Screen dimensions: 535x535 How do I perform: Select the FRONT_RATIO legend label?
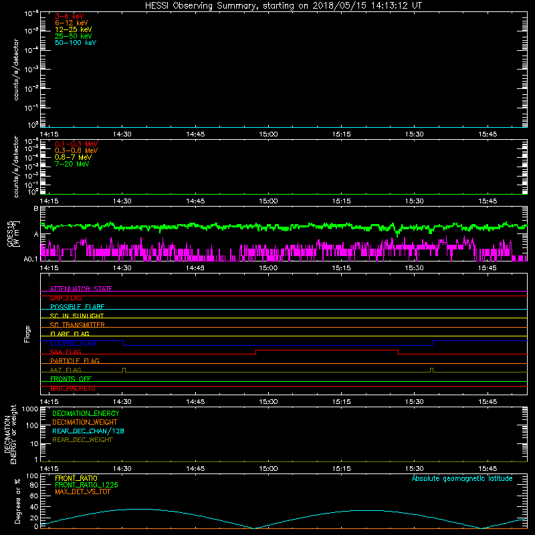point(76,478)
